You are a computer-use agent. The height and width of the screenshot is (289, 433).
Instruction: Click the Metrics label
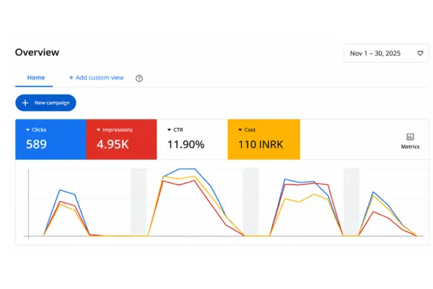click(x=410, y=147)
